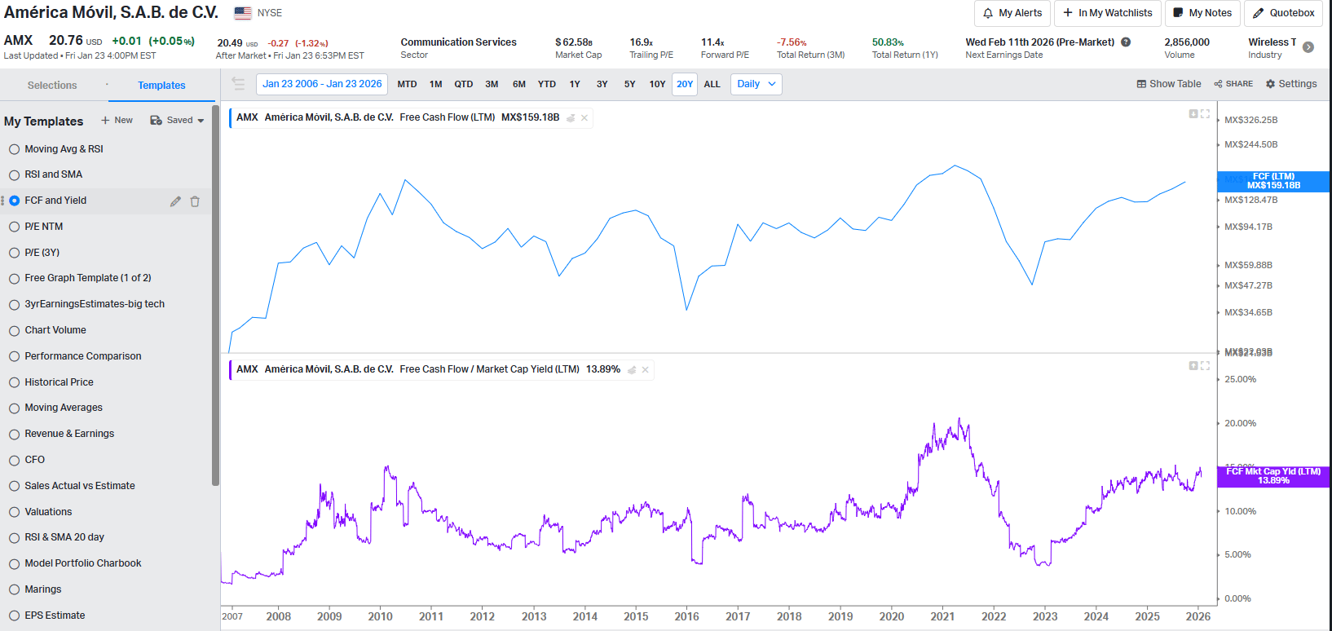
Task: Set chart range to 1Y
Action: pyautogui.click(x=575, y=84)
